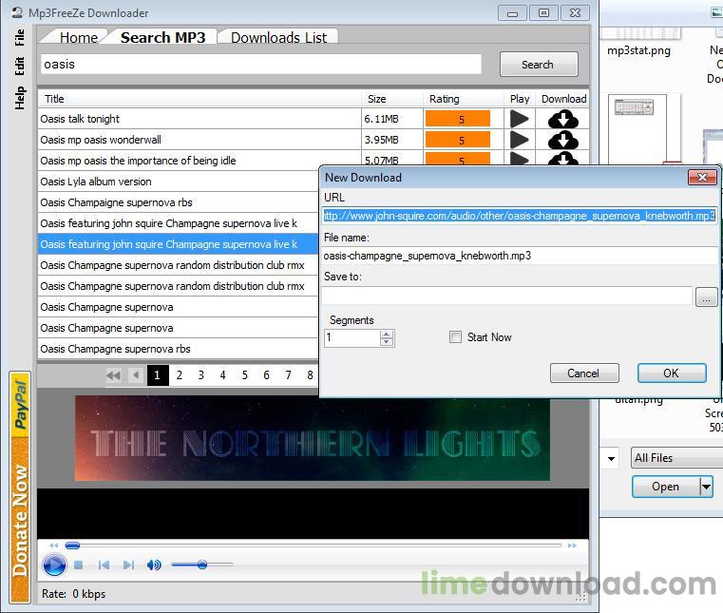Go to results page 3
Screen dimensions: 723x613
click(x=201, y=375)
